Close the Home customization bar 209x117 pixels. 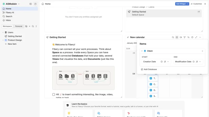tap(205, 4)
